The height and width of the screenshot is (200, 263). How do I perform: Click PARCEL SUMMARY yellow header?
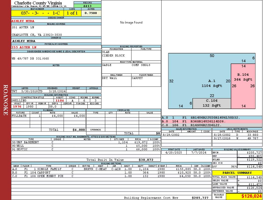pyautogui.click(x=237, y=173)
